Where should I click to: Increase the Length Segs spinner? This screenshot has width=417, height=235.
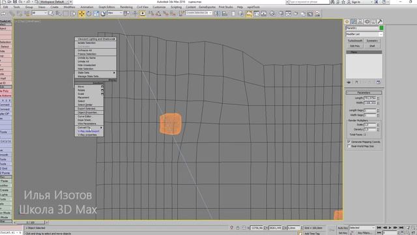point(378,110)
